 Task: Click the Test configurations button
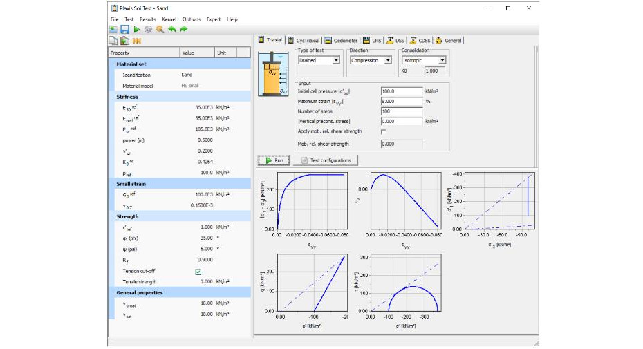click(x=325, y=160)
